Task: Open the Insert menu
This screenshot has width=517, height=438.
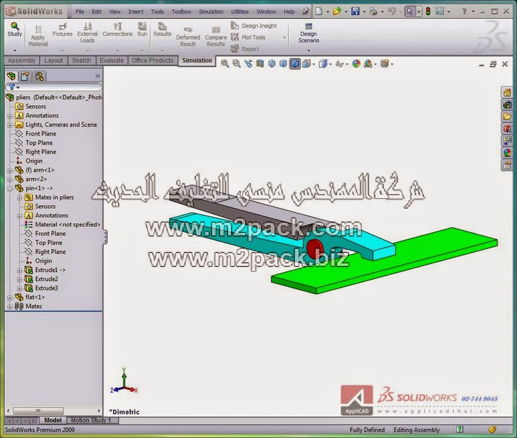Action: [x=136, y=12]
